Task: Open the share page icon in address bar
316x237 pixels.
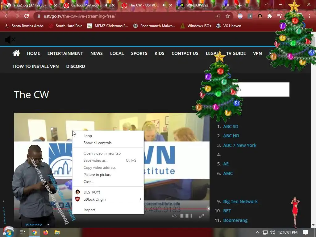Action: click(218, 16)
